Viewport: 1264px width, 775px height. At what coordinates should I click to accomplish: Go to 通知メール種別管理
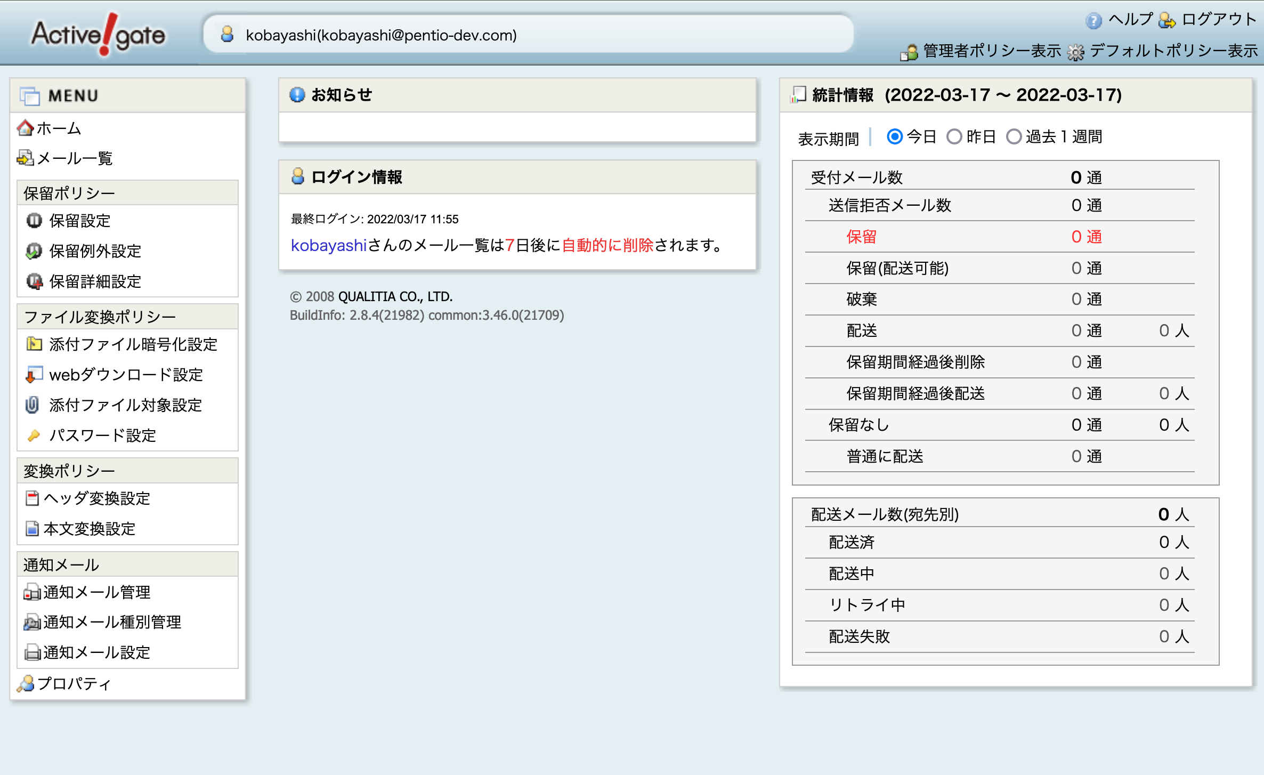(x=112, y=621)
